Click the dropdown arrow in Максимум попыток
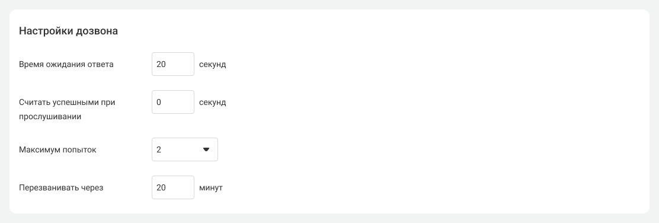 pos(206,149)
